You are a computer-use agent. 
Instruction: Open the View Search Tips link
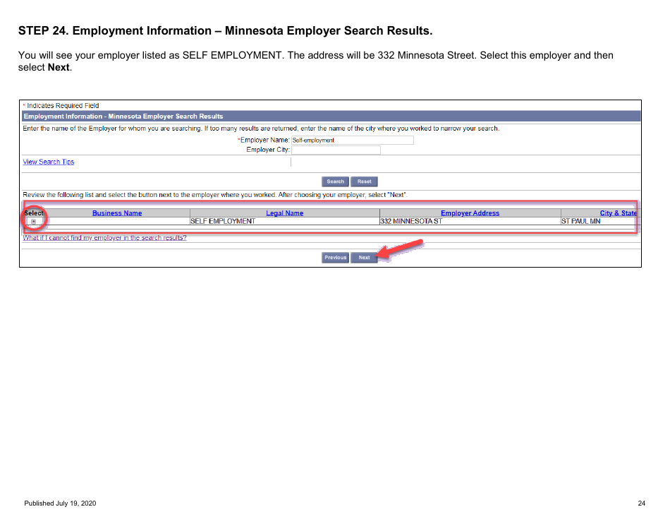[48, 162]
